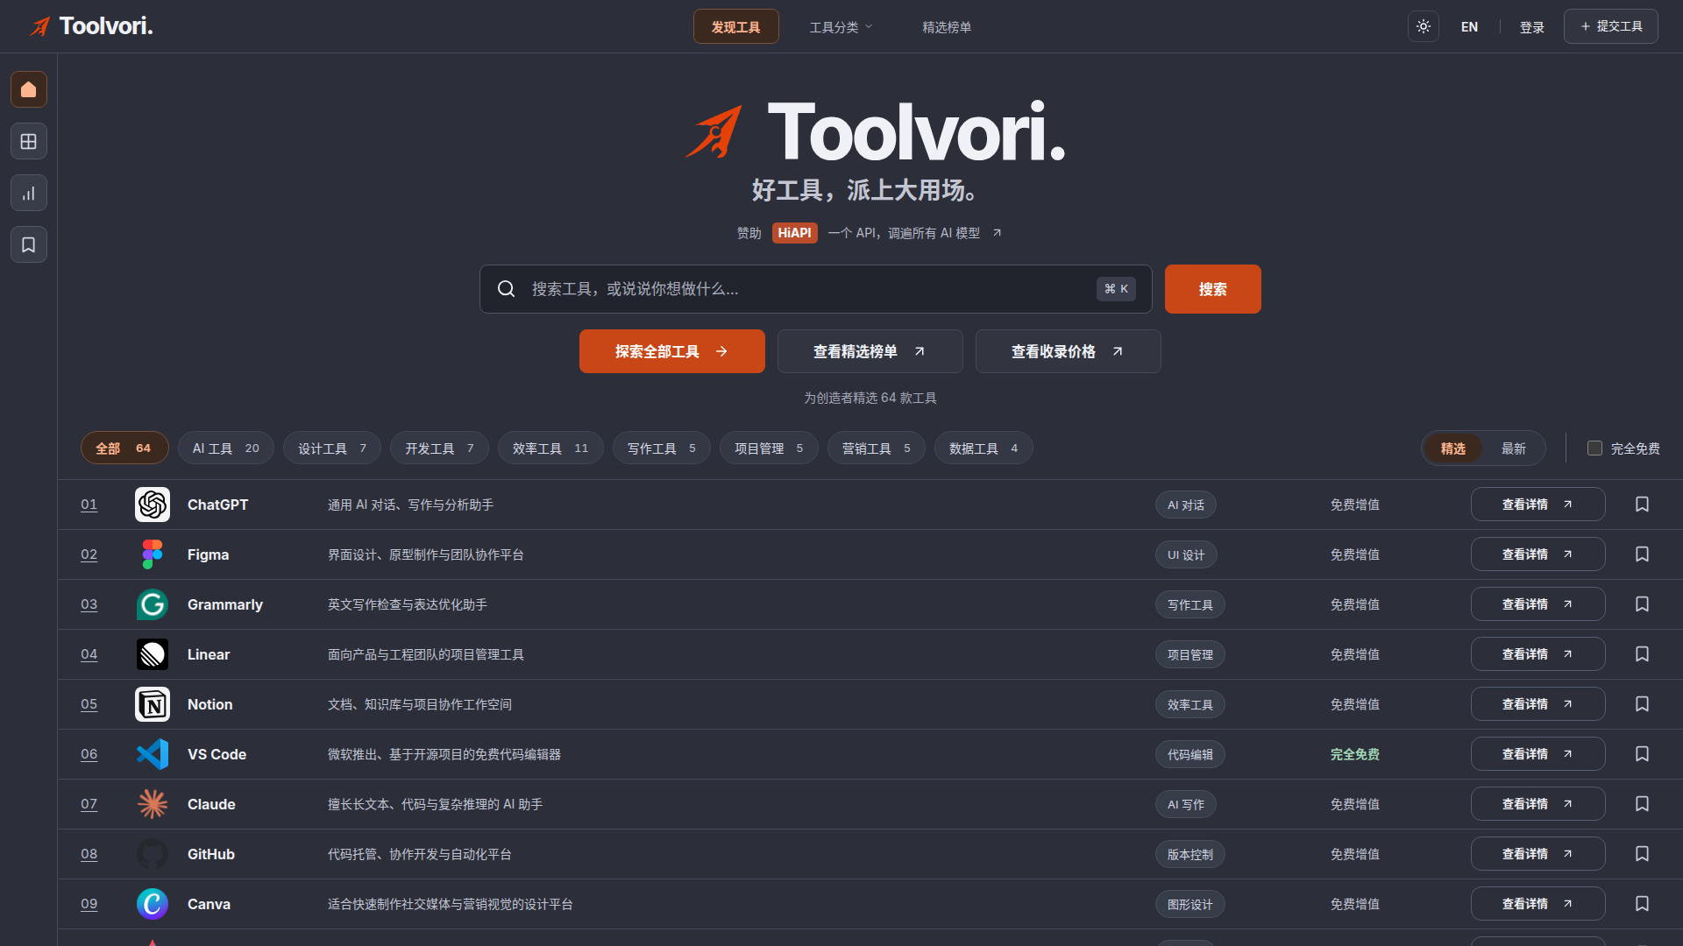Click the 代码编辑 tag on VS Code
This screenshot has width=1683, height=946.
click(x=1190, y=754)
